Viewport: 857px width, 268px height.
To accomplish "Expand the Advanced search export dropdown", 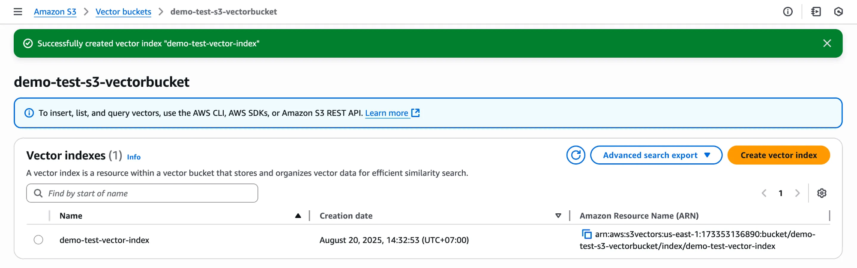I will click(x=656, y=155).
